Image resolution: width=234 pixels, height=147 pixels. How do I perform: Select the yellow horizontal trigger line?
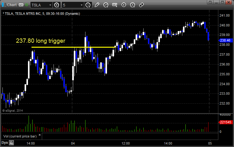[x=73, y=47]
